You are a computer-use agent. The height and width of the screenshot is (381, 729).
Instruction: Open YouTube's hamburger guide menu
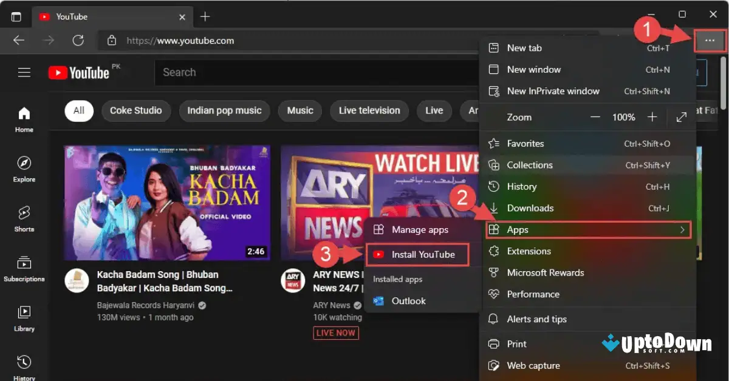point(24,72)
